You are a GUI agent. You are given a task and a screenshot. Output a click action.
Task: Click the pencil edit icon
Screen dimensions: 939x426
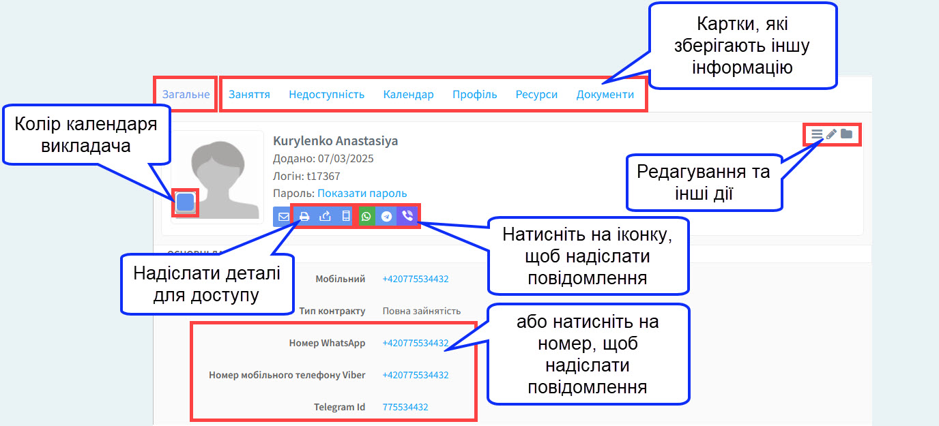(831, 134)
